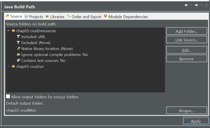Click the Libraries tab books icon
The height and width of the screenshot is (128, 210).
coord(47,16)
